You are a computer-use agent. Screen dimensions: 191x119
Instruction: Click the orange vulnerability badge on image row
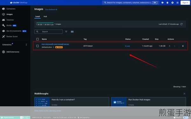[59, 47]
